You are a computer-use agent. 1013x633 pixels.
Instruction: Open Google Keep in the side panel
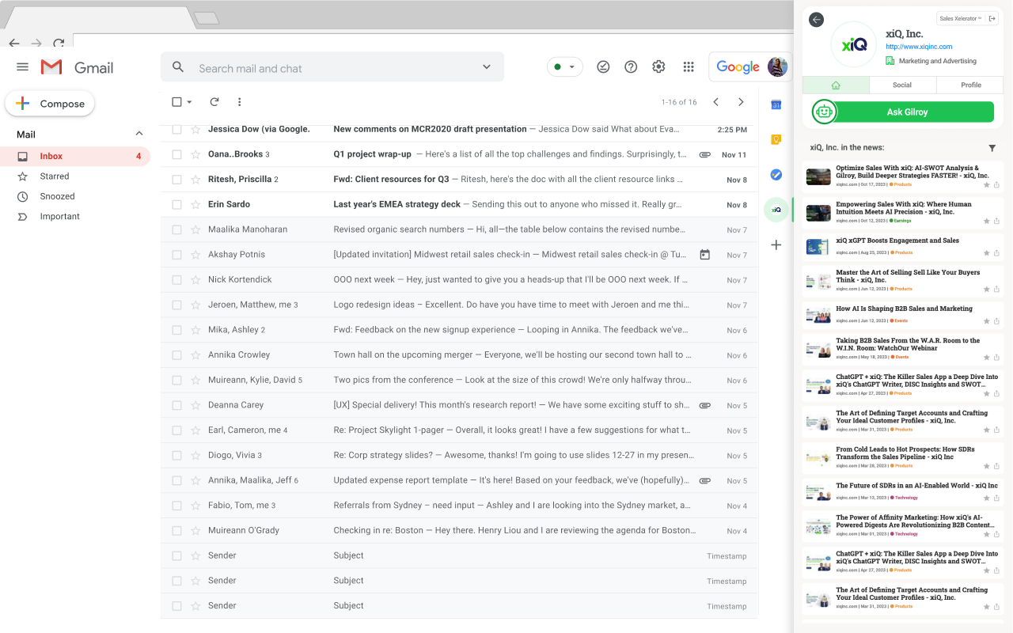[x=776, y=140]
